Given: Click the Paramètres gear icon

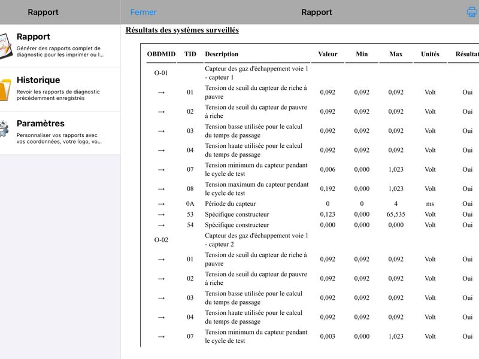Looking at the screenshot, I should [x=4, y=129].
